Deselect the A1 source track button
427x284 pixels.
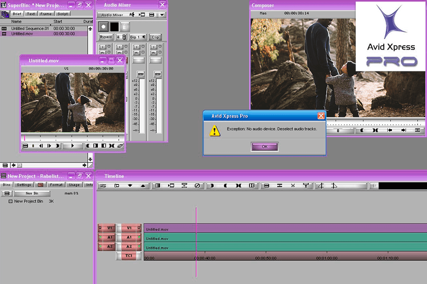pyautogui.click(x=109, y=237)
